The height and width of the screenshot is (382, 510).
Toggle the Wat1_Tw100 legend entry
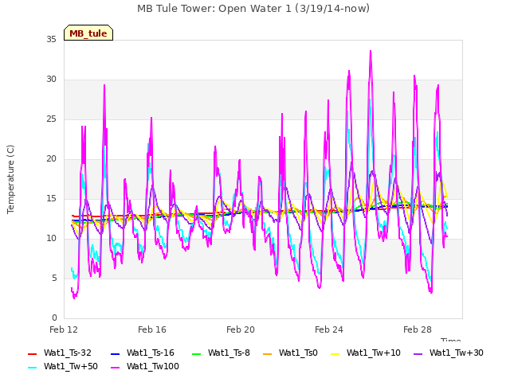coord(145,366)
